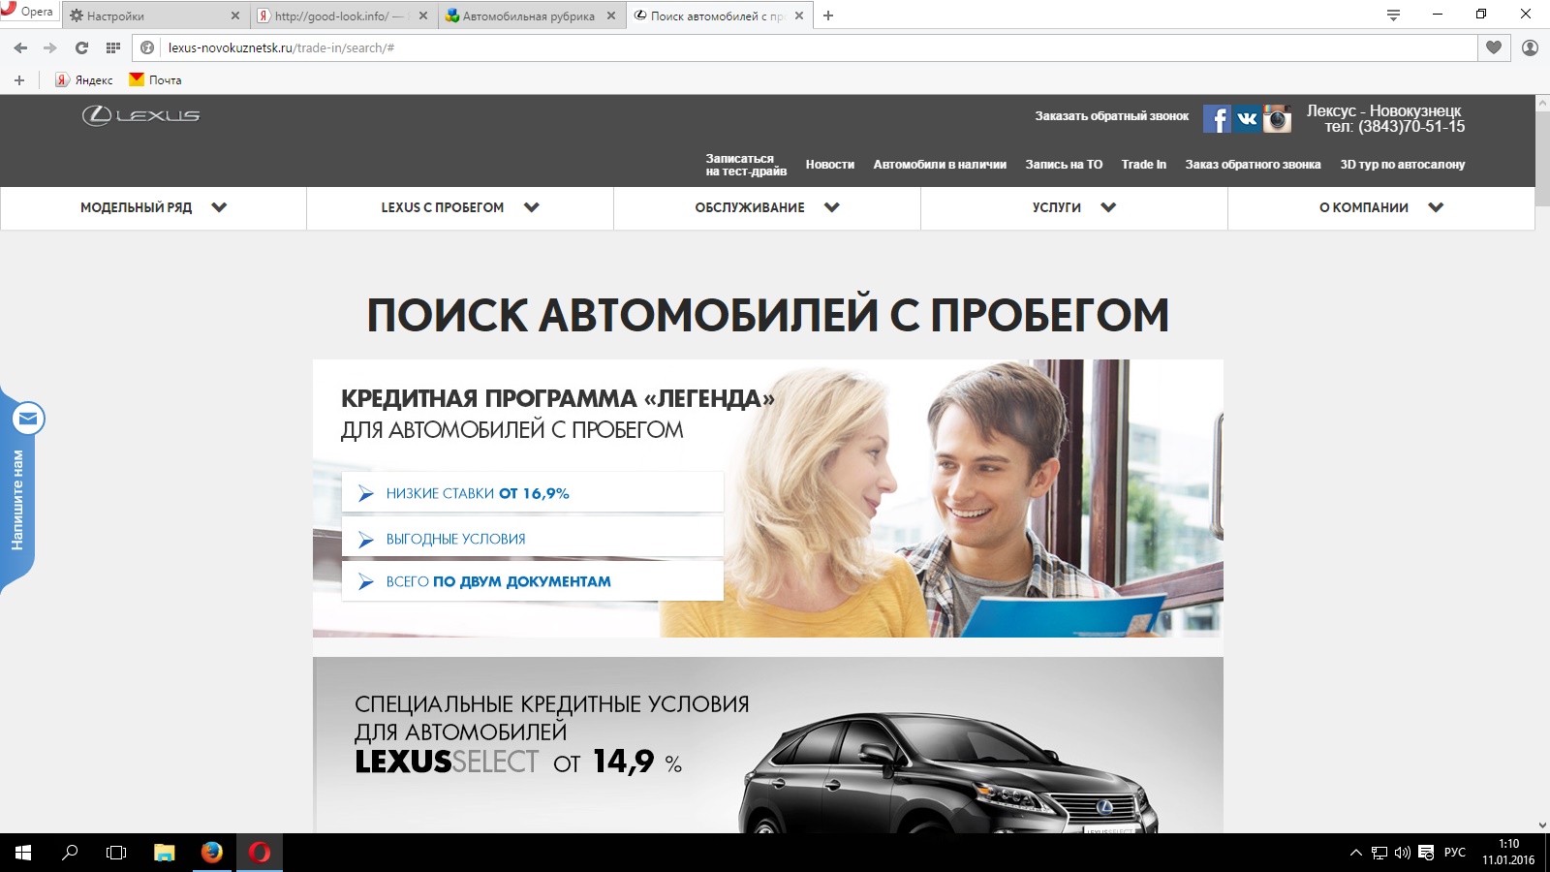Click the mail envelope icon on left tab
Viewport: 1550px width, 872px height.
pyautogui.click(x=28, y=419)
